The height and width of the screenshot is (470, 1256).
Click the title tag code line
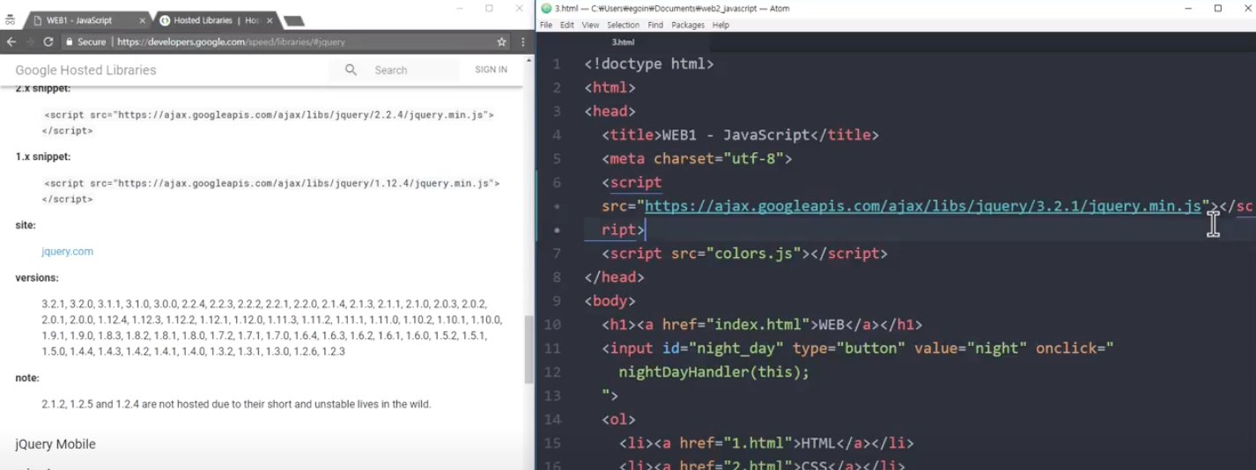click(x=740, y=136)
